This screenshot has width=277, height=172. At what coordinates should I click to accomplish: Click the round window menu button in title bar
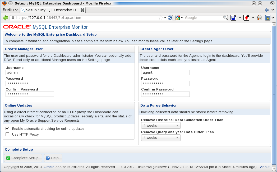11,3
